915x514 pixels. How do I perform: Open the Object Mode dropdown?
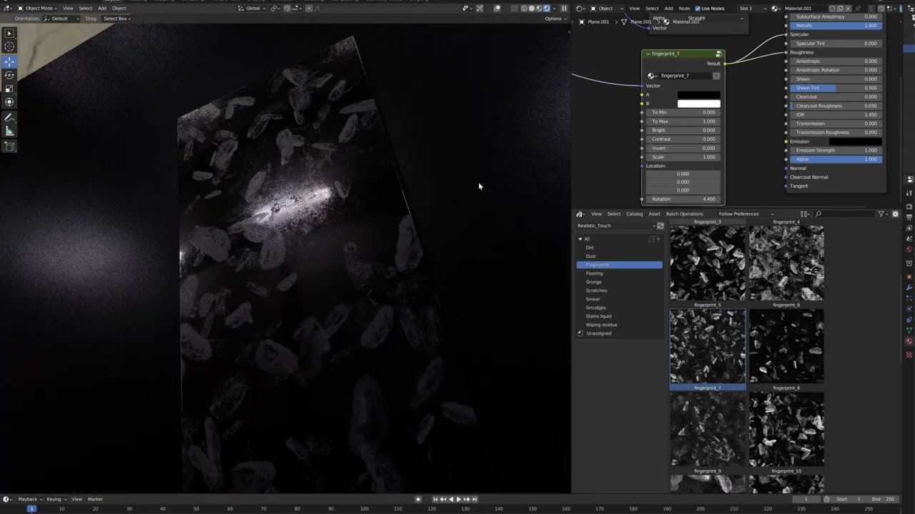(39, 9)
